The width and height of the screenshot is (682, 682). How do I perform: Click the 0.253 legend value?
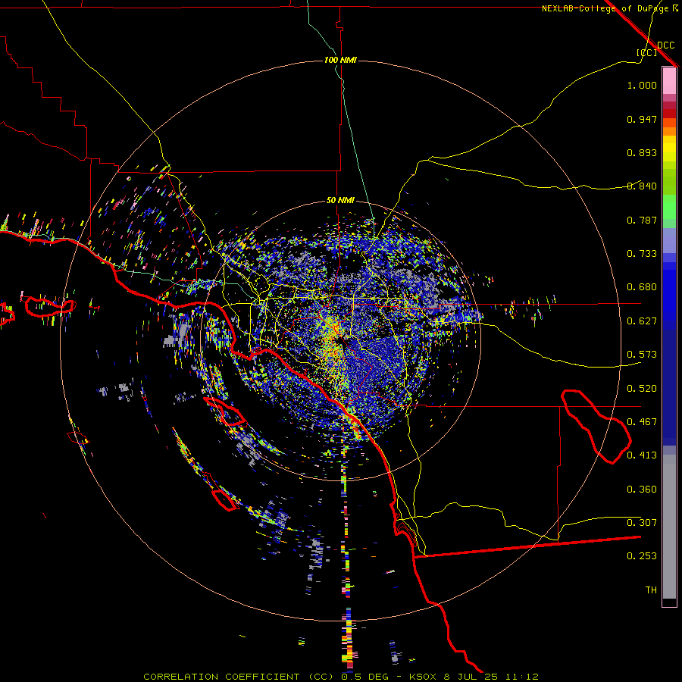(642, 556)
